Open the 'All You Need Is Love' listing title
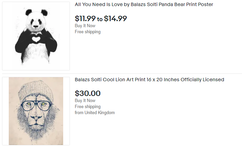Screen dimensions: 242x147 [x=144, y=4]
